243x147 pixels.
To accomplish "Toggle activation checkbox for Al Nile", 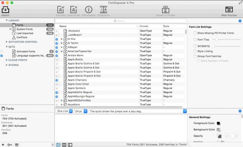I will [x=57, y=39].
